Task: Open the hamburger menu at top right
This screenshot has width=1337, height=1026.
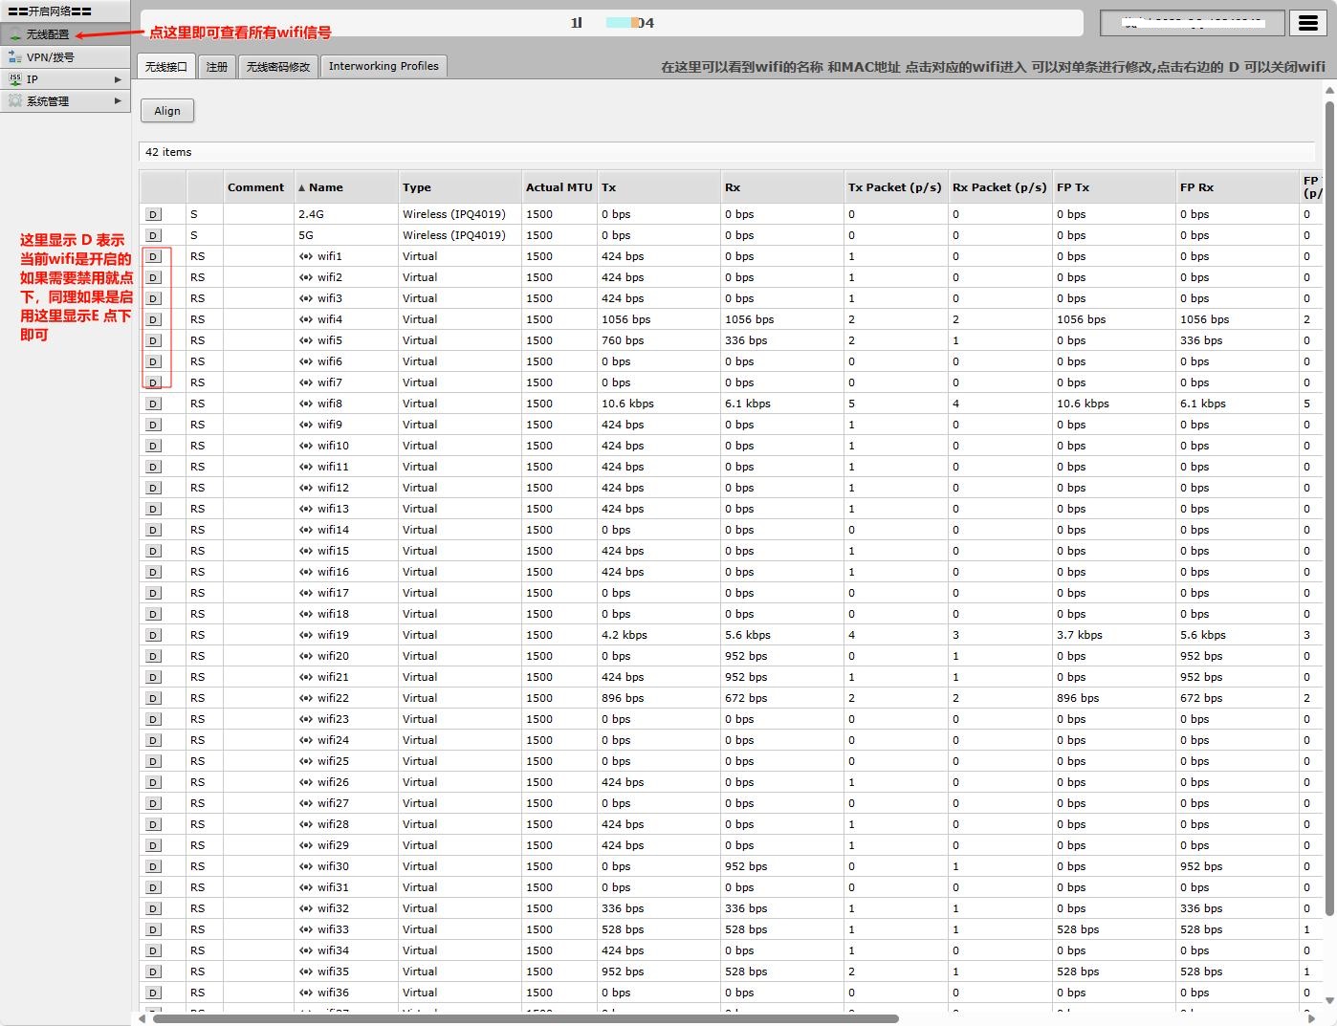Action: coord(1307,24)
